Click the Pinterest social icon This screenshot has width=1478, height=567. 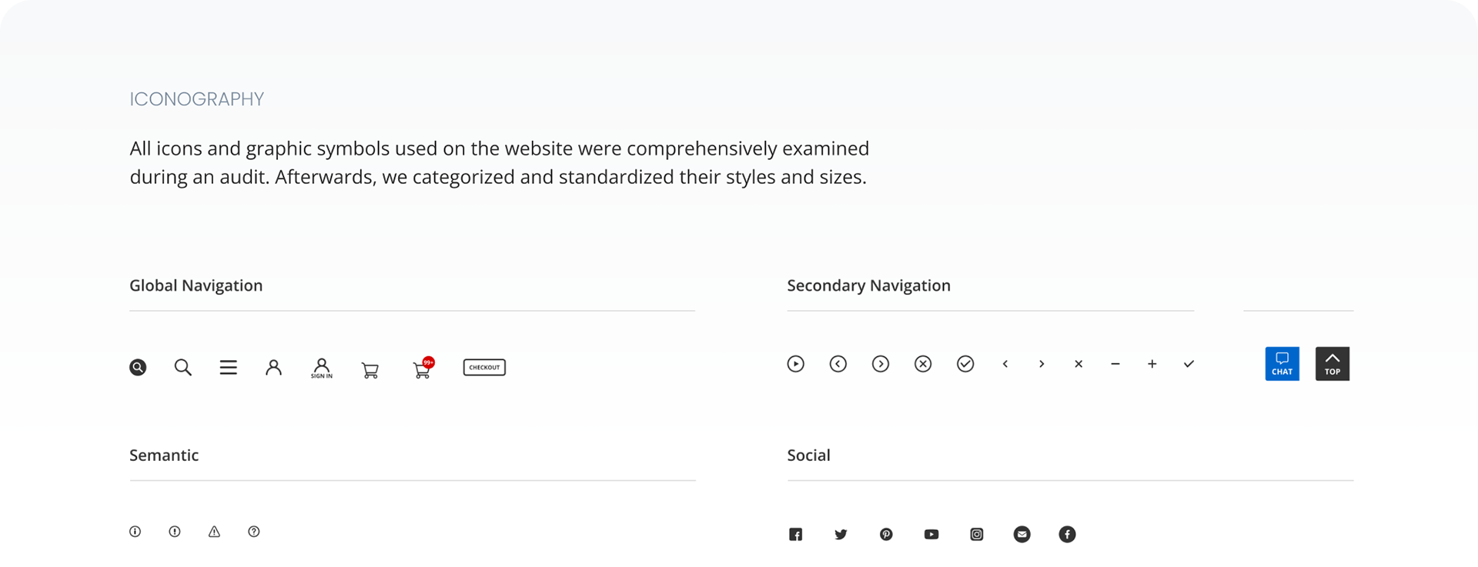click(x=886, y=535)
